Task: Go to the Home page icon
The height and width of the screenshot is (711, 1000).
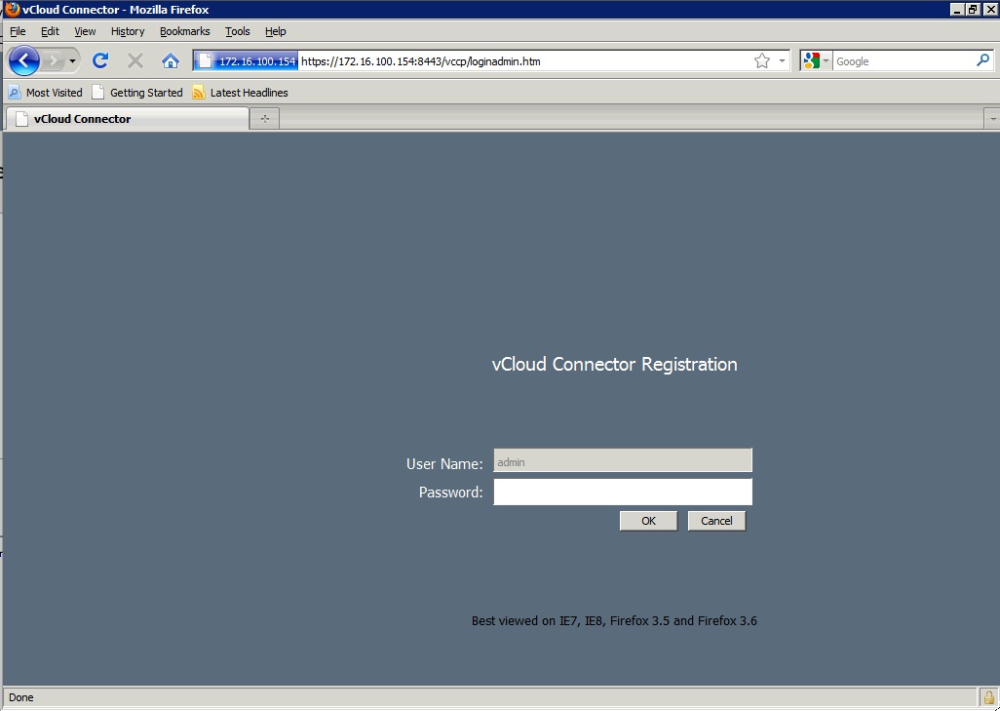Action: [x=171, y=60]
